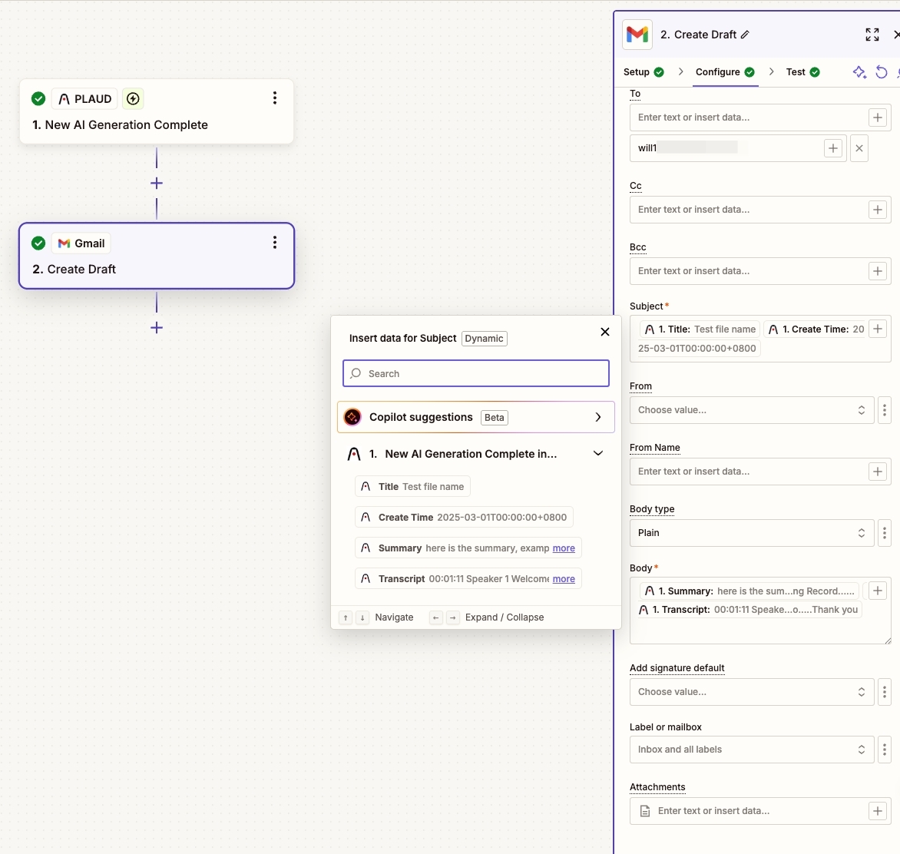
Task: Click the instant trigger lightning icon on PLAUD step
Action: coord(133,99)
